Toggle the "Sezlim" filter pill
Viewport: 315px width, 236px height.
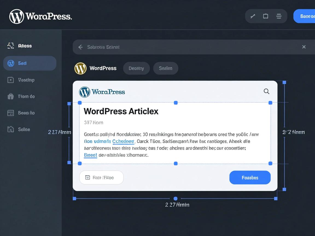(x=165, y=68)
